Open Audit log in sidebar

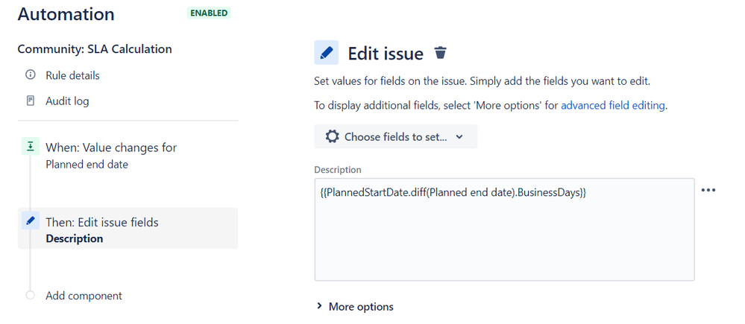(67, 101)
